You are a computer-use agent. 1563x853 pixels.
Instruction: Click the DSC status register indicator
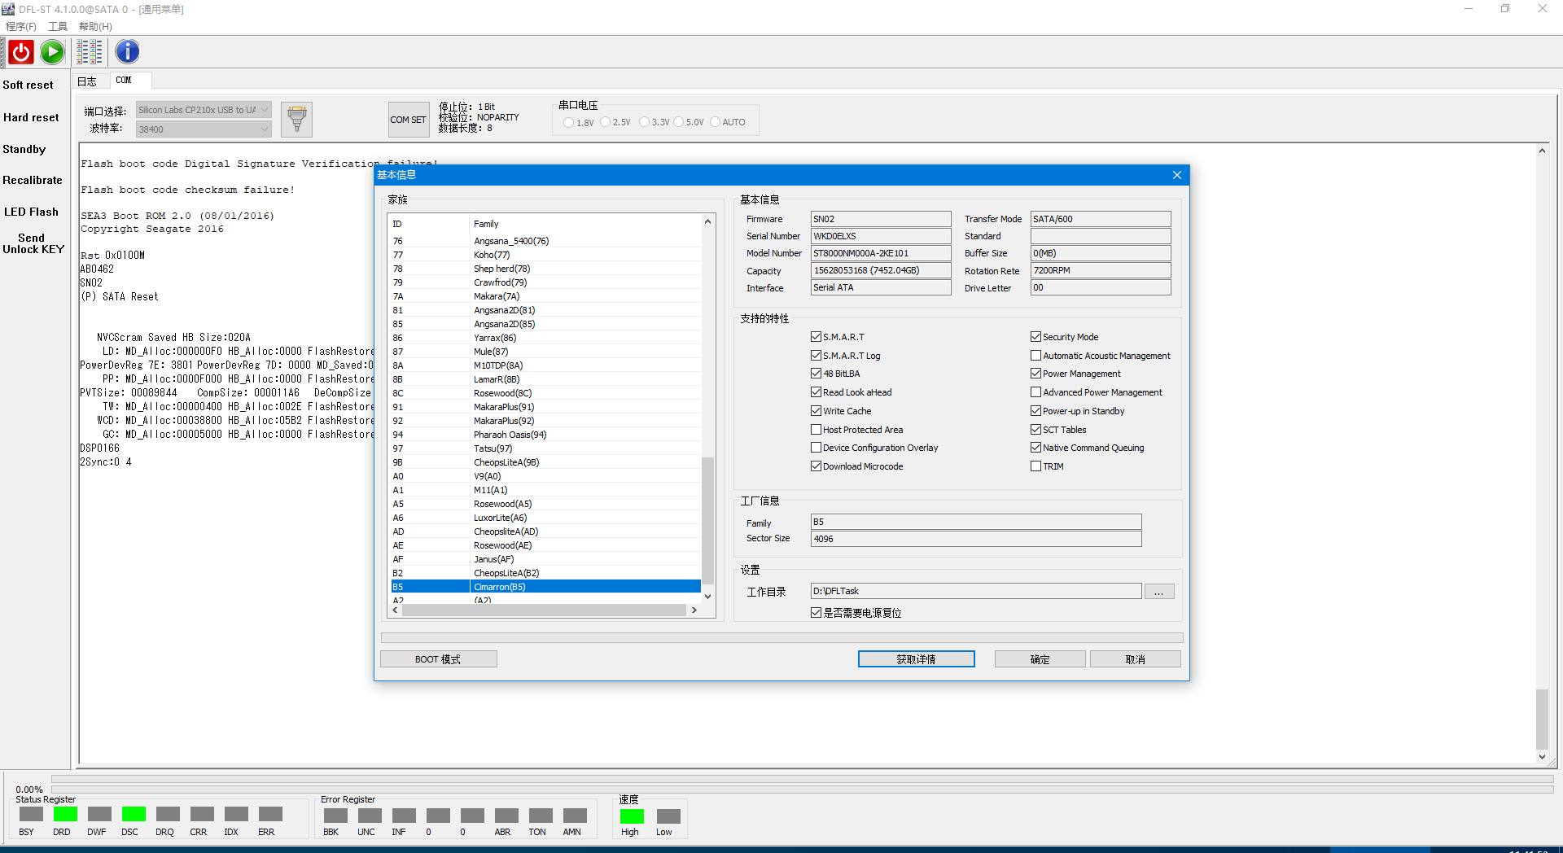click(x=134, y=815)
